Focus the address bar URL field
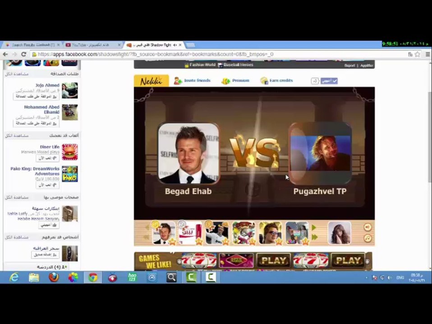432x324 pixels. [x=218, y=54]
